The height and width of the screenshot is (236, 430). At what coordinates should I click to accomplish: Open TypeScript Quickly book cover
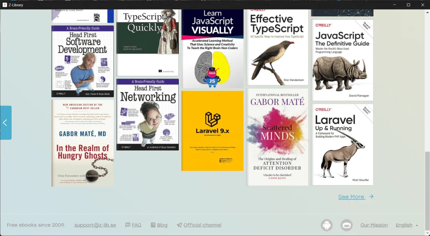pyautogui.click(x=148, y=43)
